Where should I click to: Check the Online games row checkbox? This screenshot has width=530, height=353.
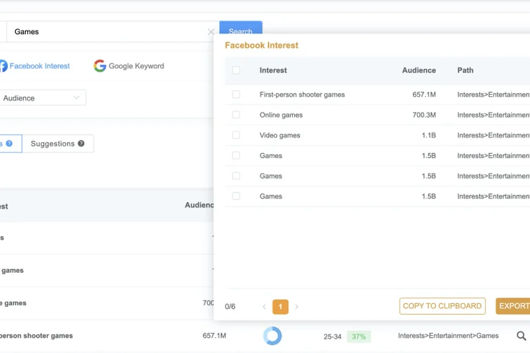point(236,115)
